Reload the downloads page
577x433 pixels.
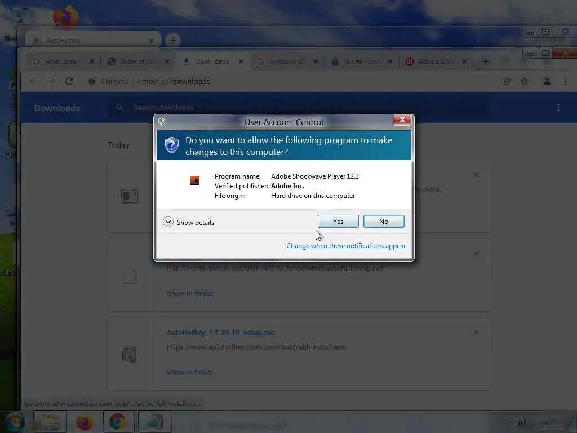coord(69,81)
